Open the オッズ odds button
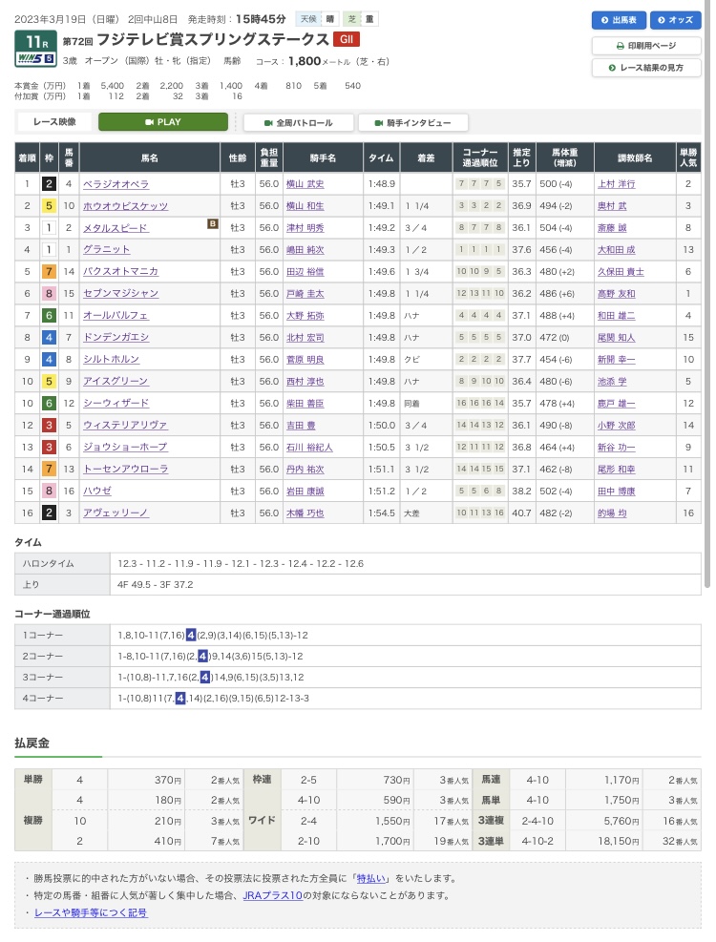The width and height of the screenshot is (716, 942). [x=675, y=20]
